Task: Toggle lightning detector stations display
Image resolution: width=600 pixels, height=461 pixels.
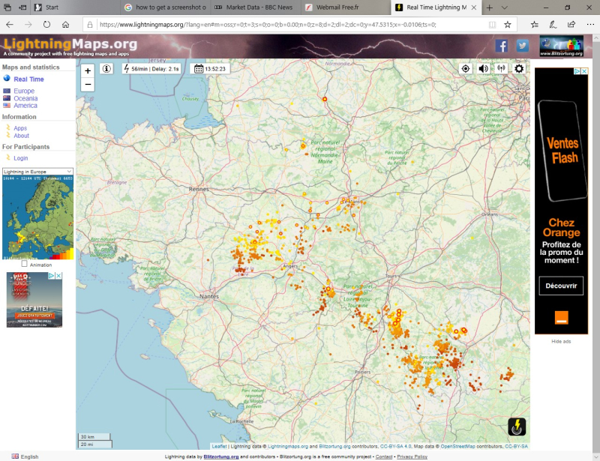Action: pyautogui.click(x=501, y=68)
